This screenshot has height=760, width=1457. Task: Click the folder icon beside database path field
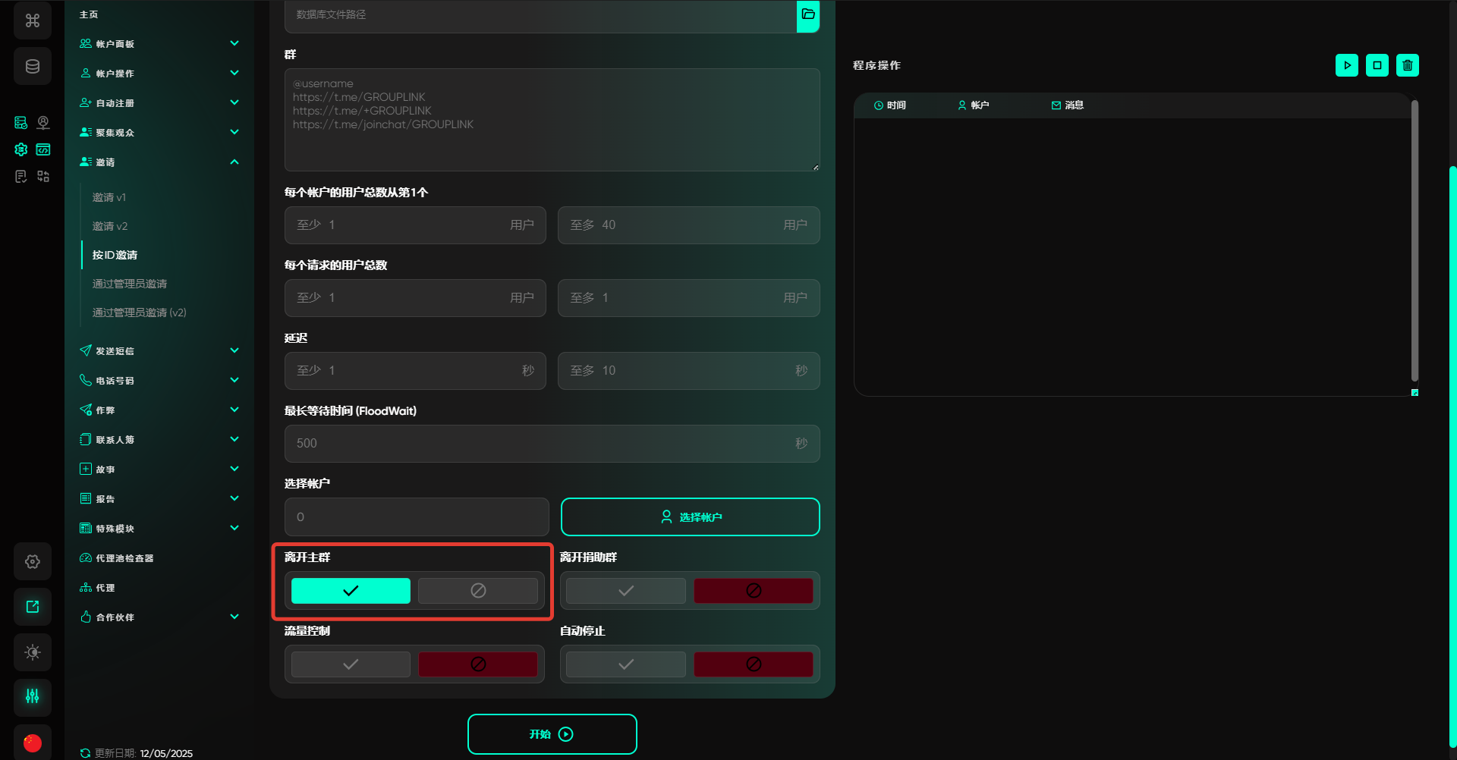(x=807, y=15)
